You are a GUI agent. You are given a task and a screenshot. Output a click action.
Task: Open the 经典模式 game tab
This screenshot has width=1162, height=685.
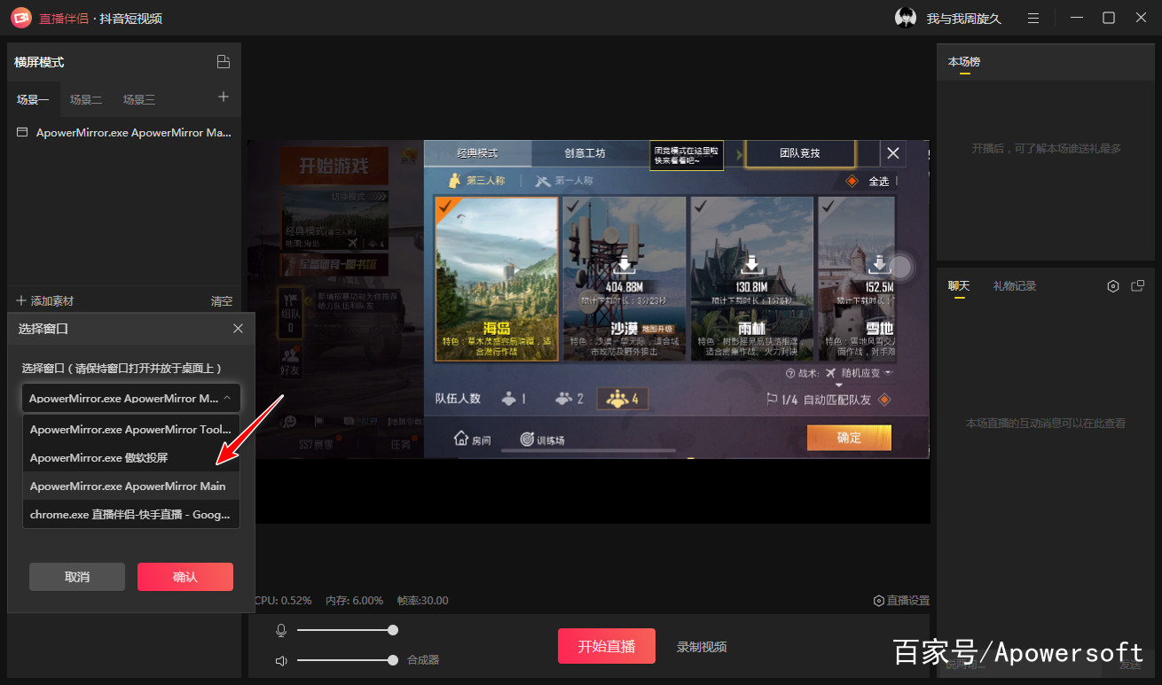tap(478, 152)
